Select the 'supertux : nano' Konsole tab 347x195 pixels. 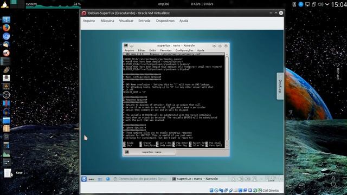[x=150, y=152]
